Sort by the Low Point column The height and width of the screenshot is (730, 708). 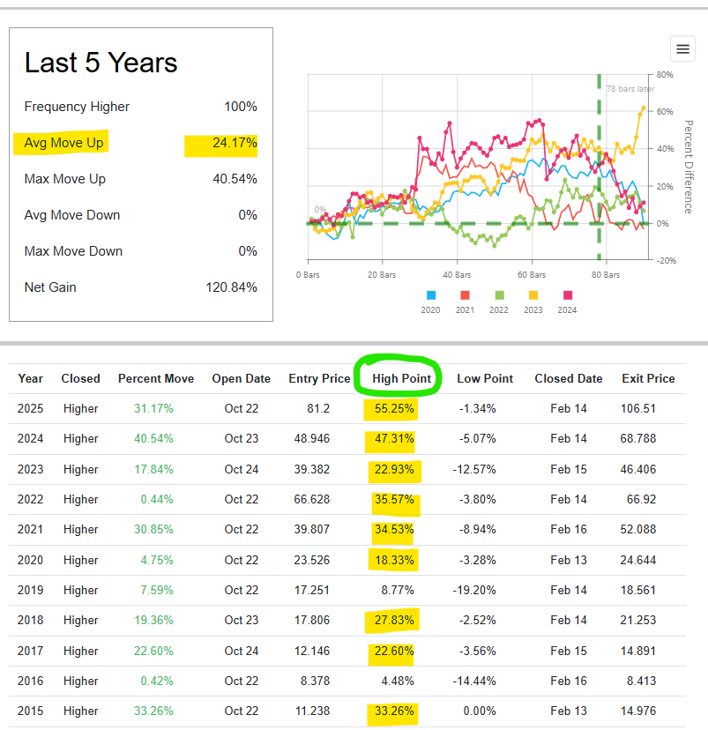click(484, 378)
